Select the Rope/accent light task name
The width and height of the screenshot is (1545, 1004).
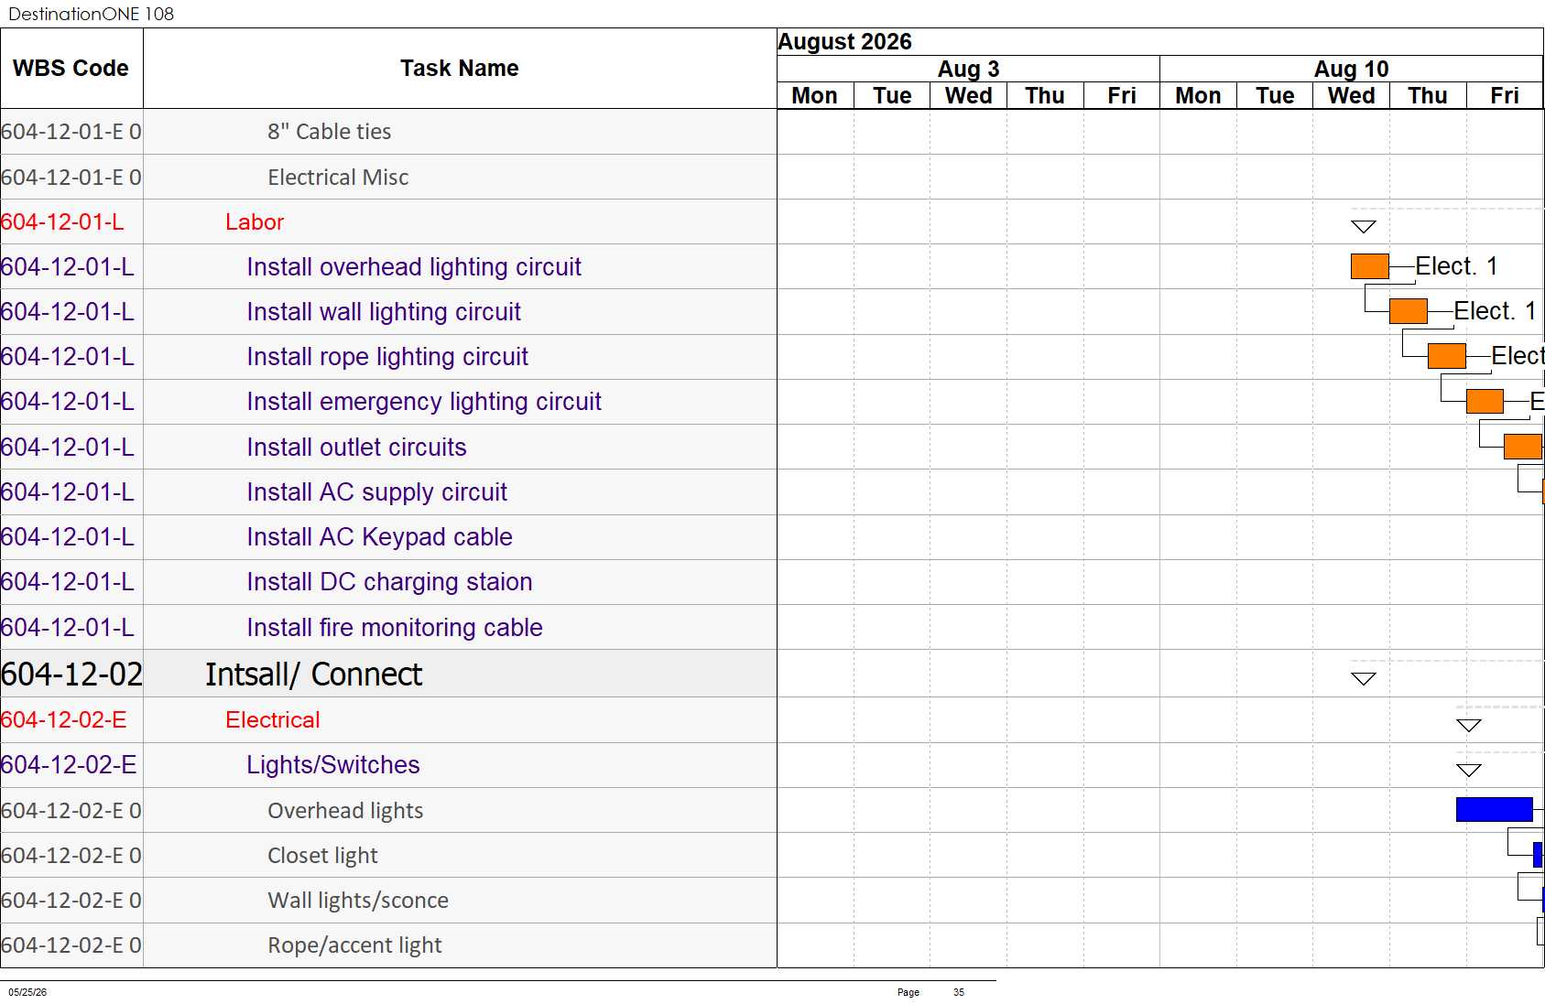[x=354, y=945]
